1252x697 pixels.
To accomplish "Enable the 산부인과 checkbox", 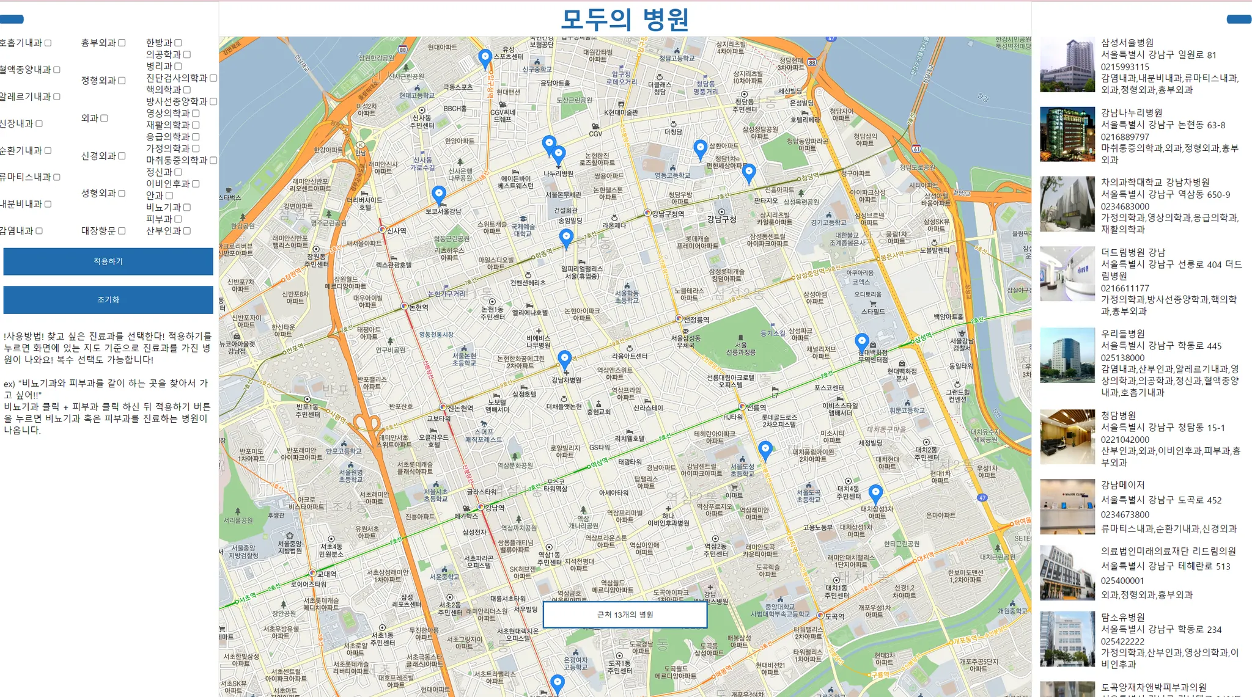I will point(186,231).
